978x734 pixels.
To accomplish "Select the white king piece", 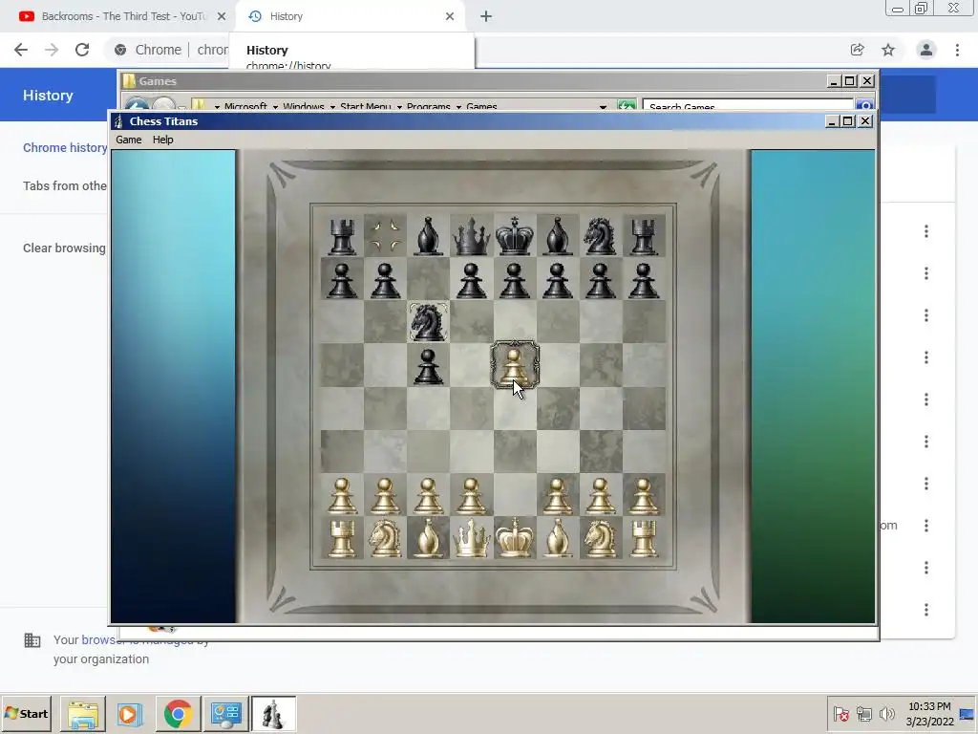I will point(515,538).
